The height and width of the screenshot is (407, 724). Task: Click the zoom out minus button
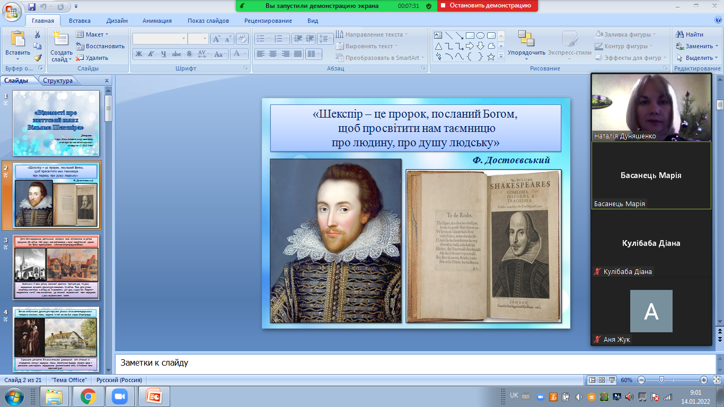[641, 380]
